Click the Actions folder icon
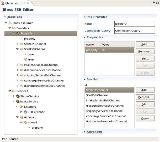 point(22,117)
